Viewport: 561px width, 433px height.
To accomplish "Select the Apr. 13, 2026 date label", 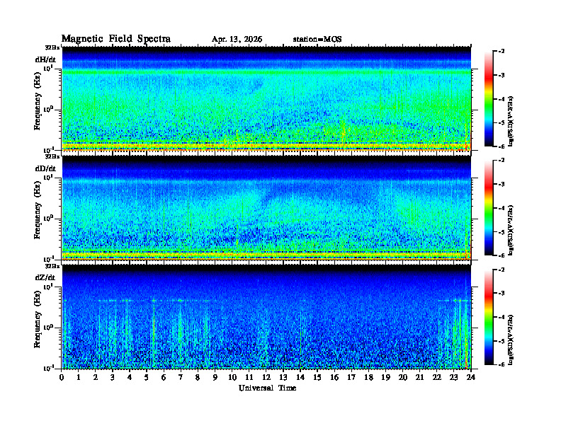I will 237,40.
